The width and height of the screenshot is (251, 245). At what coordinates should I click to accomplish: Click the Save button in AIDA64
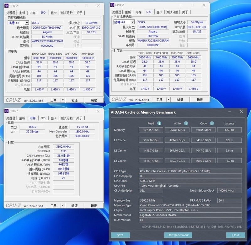(120, 235)
